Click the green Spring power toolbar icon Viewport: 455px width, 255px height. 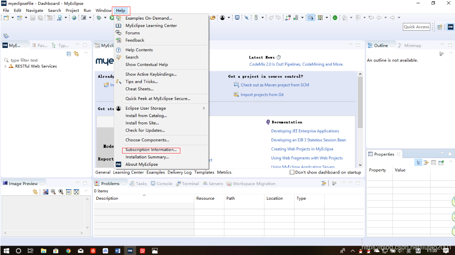[335, 18]
